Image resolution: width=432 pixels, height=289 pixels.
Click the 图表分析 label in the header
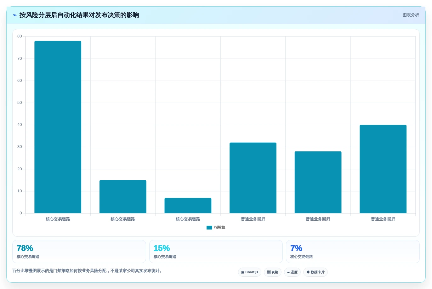pyautogui.click(x=411, y=15)
